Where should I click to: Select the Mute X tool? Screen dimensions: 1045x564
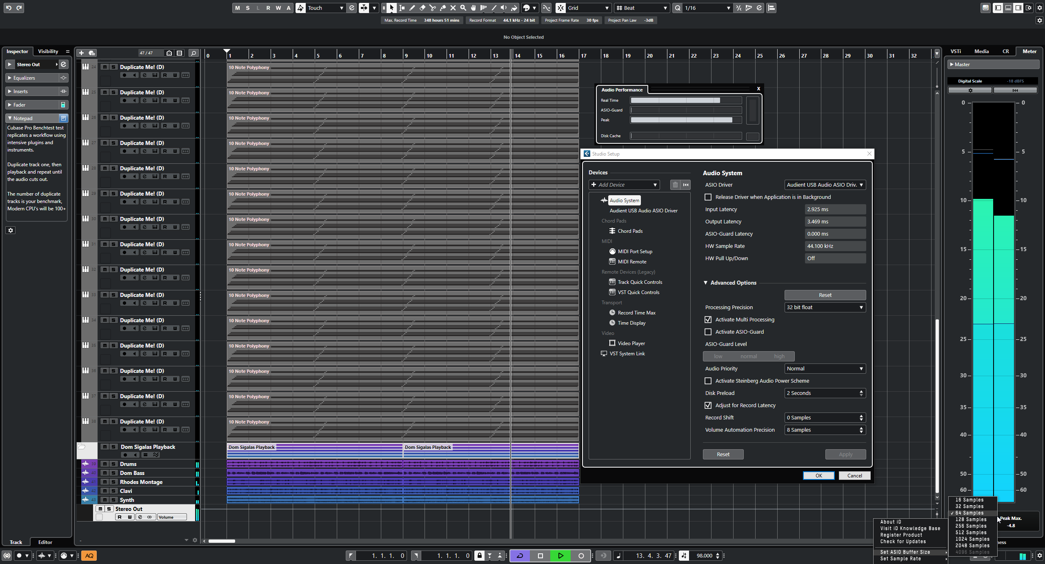tap(453, 8)
